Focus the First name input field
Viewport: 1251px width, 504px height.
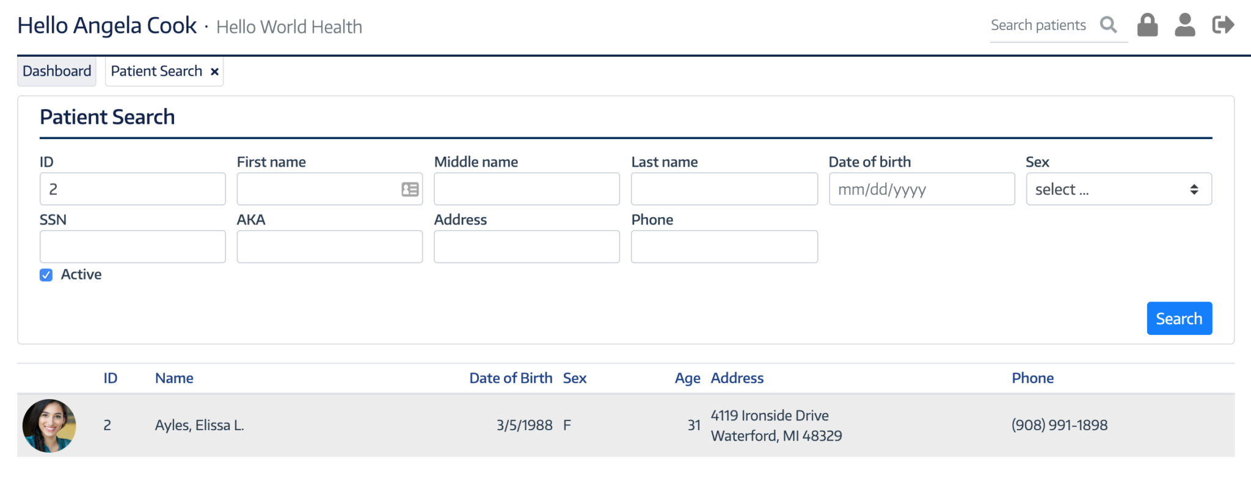(329, 189)
